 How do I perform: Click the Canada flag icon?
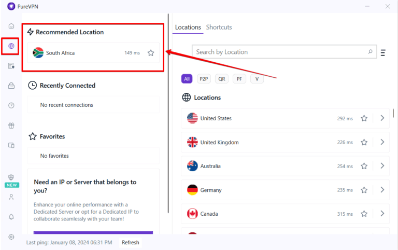click(192, 214)
